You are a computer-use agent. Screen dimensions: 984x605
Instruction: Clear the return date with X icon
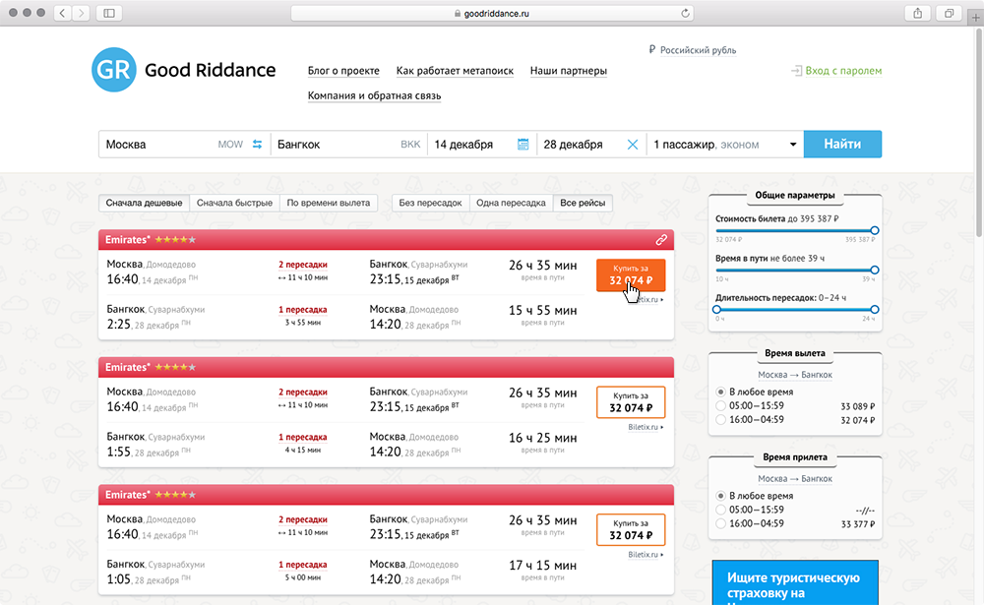[x=633, y=145]
